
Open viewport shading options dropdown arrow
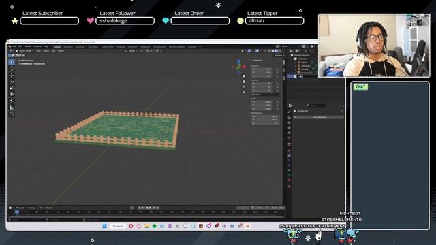[283, 51]
